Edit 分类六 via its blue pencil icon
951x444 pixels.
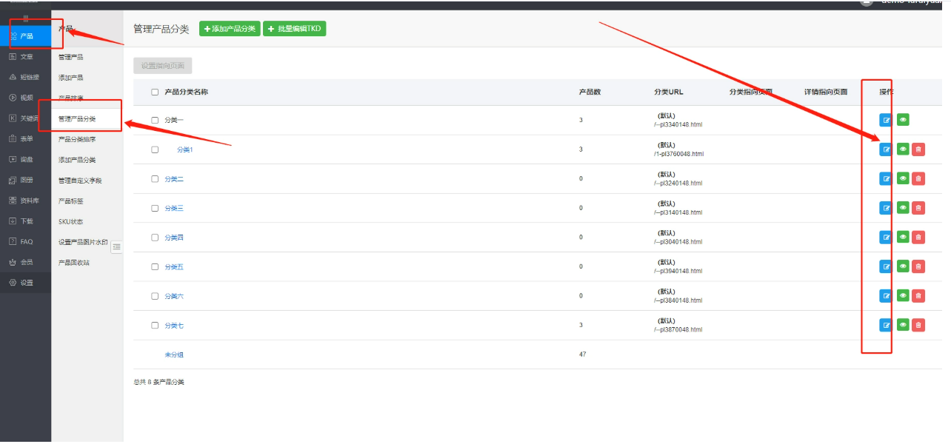(886, 296)
